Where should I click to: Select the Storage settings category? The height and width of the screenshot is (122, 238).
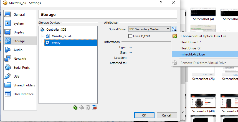click(20, 41)
